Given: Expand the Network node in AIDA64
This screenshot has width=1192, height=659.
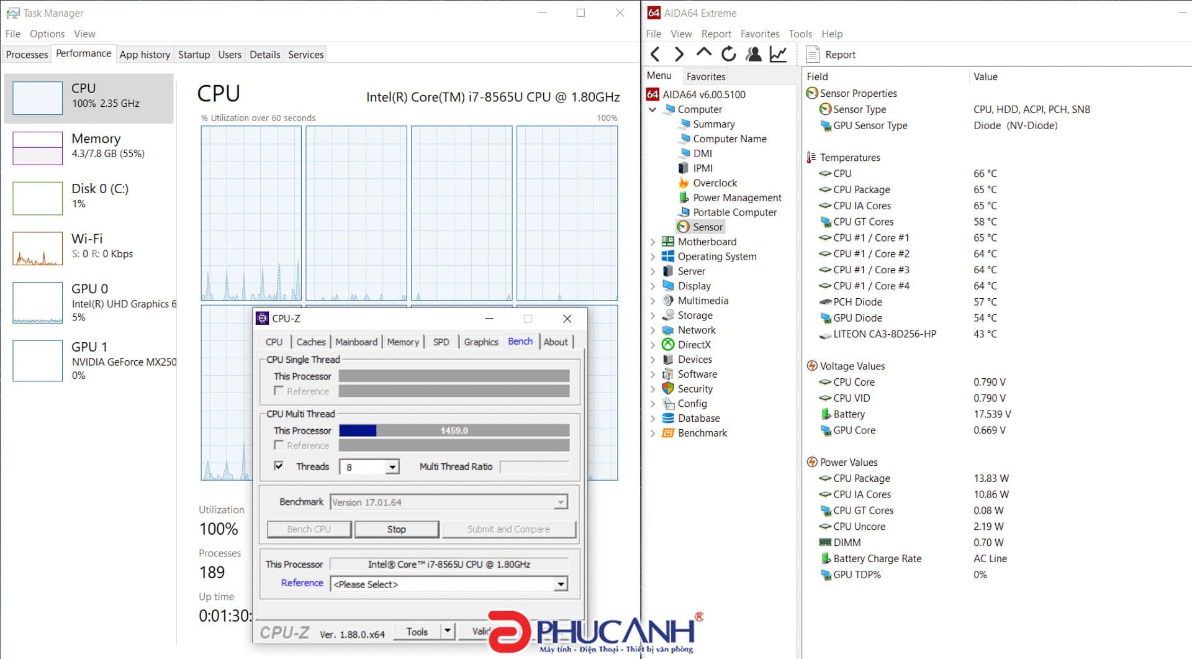Looking at the screenshot, I should coord(652,330).
